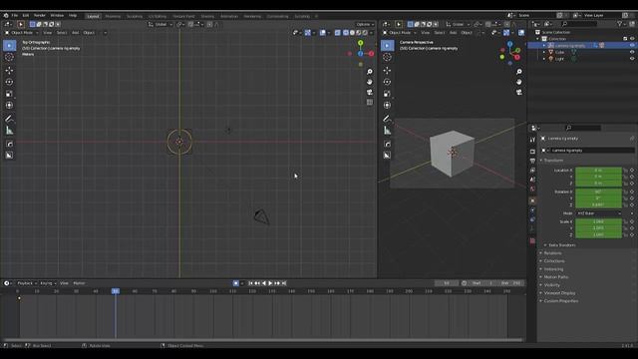Switch to the Modeling workspace tab
Viewport: 638px width, 359px height.
[113, 16]
